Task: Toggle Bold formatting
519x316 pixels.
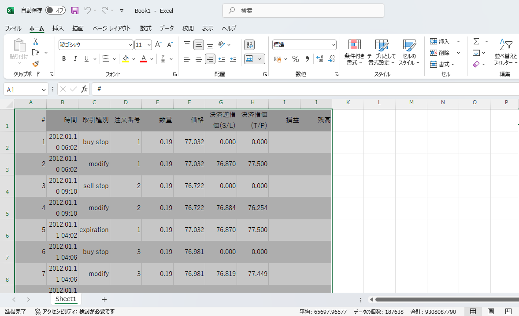Action: (64, 59)
